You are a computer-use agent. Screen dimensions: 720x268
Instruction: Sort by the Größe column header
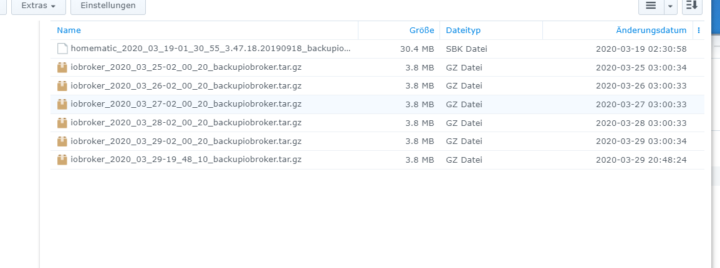click(421, 31)
